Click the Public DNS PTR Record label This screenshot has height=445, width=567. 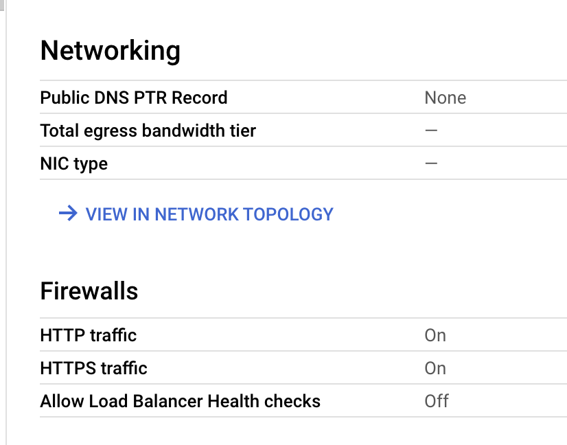click(134, 98)
